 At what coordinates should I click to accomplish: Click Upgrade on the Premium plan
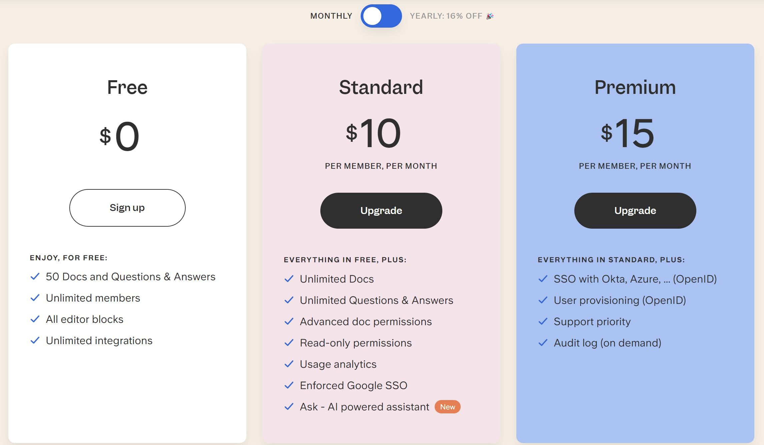pyautogui.click(x=635, y=210)
